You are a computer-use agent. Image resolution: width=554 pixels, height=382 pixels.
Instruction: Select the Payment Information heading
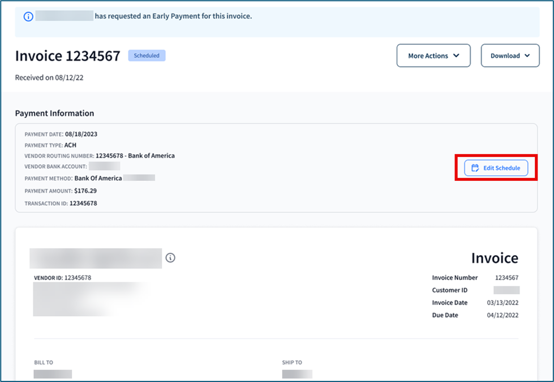click(54, 113)
